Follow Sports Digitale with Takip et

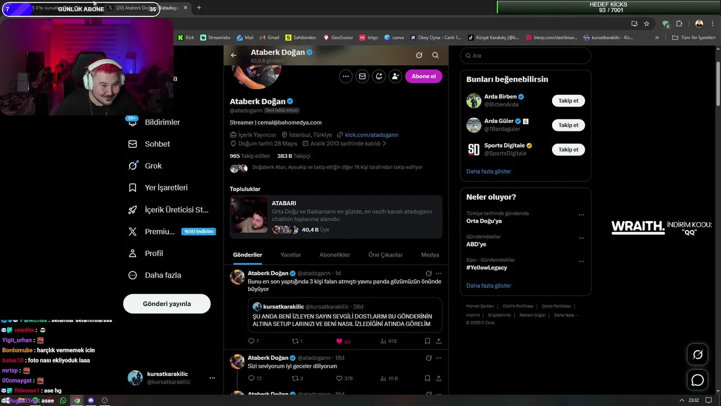568,149
